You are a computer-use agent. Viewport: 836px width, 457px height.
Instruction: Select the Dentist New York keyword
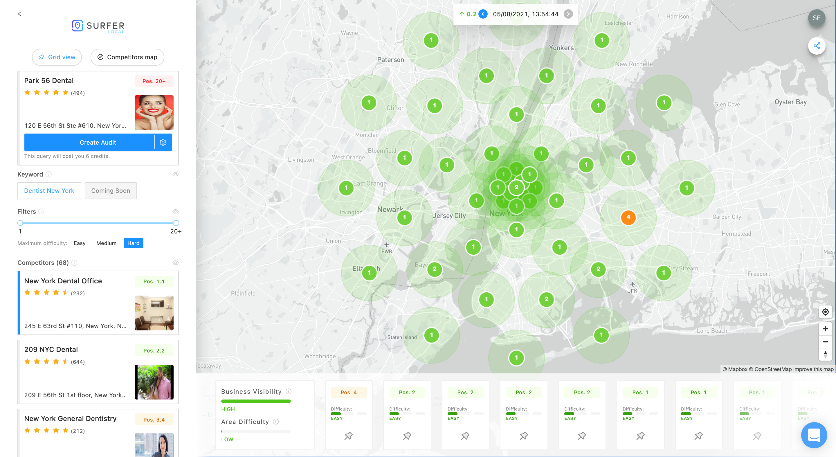point(49,190)
